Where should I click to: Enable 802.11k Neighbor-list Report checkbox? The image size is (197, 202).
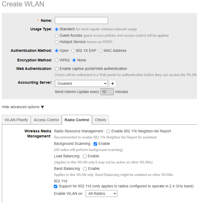pyautogui.click(x=108, y=131)
